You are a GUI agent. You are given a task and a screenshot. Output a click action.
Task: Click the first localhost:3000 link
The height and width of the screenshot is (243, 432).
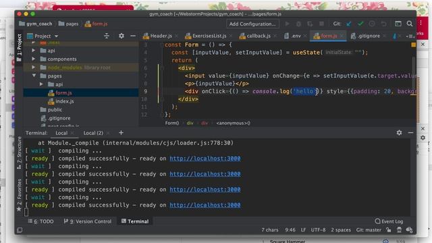[205, 159]
